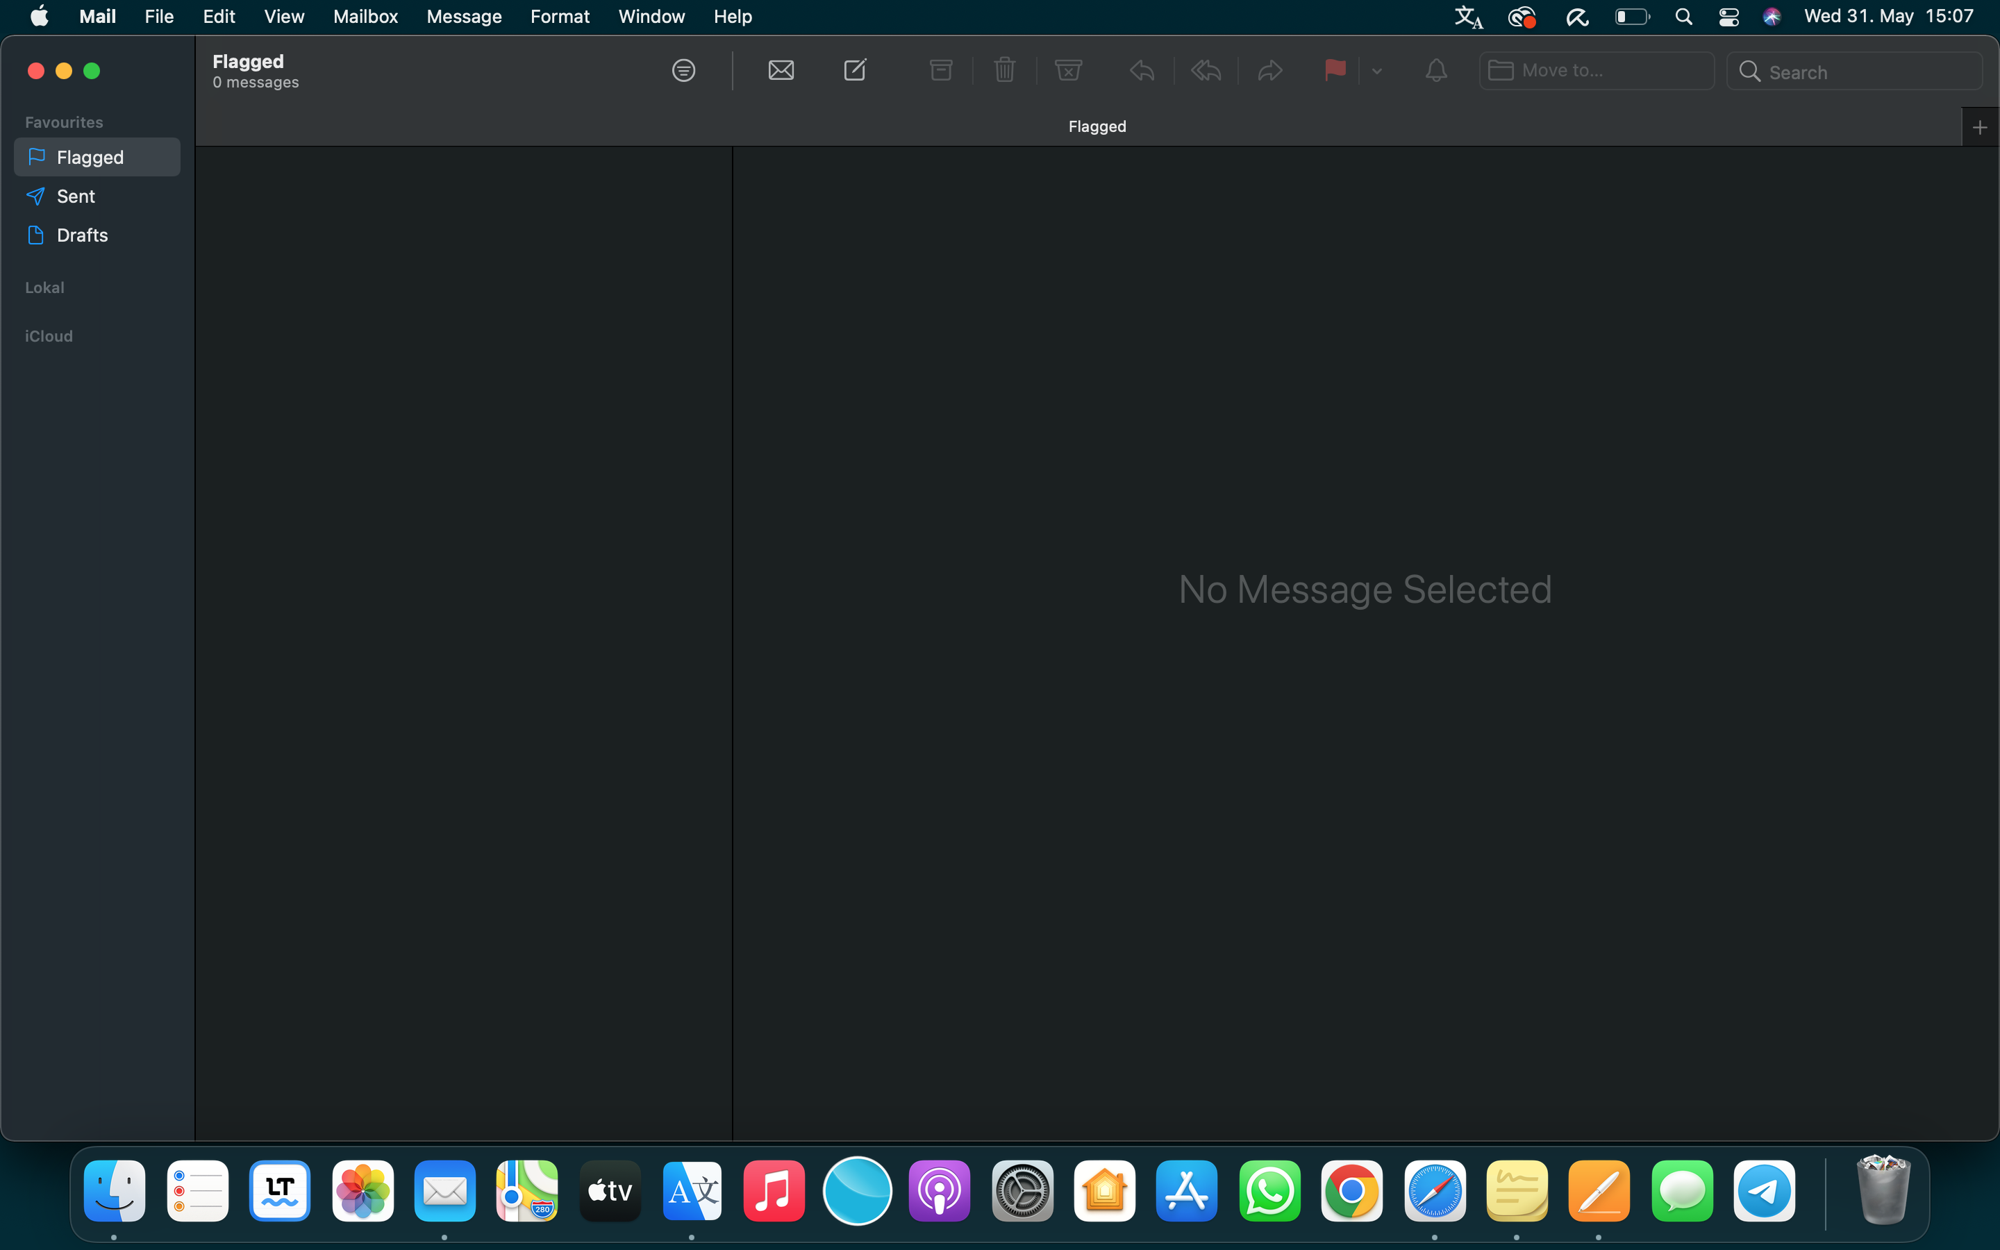Toggle the red flag on the message
The image size is (2000, 1250).
pos(1335,70)
